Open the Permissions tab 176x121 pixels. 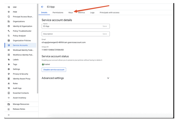(x=58, y=13)
